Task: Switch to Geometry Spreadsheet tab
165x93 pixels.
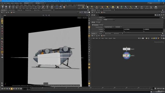Action: 46,10
